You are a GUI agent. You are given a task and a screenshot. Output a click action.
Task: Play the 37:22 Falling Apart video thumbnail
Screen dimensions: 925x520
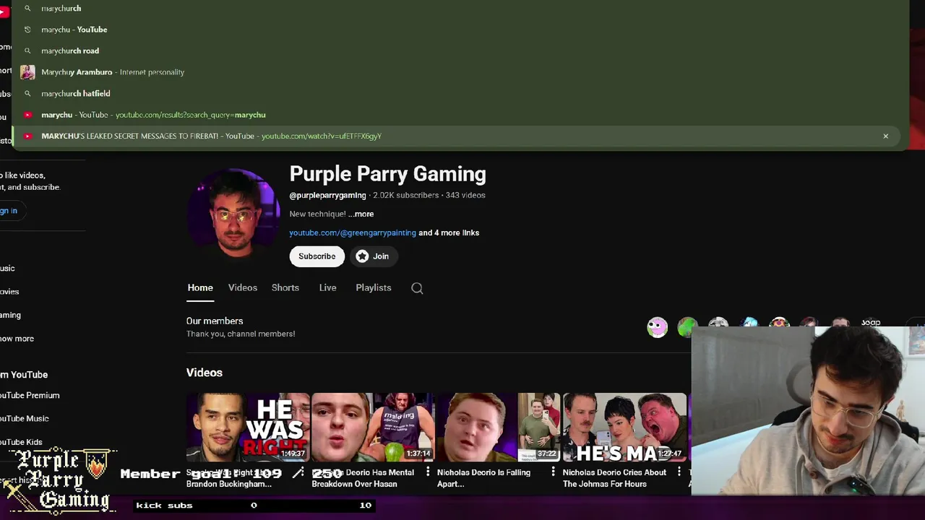click(499, 427)
